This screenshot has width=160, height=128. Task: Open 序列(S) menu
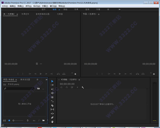pyautogui.click(x=29, y=6)
